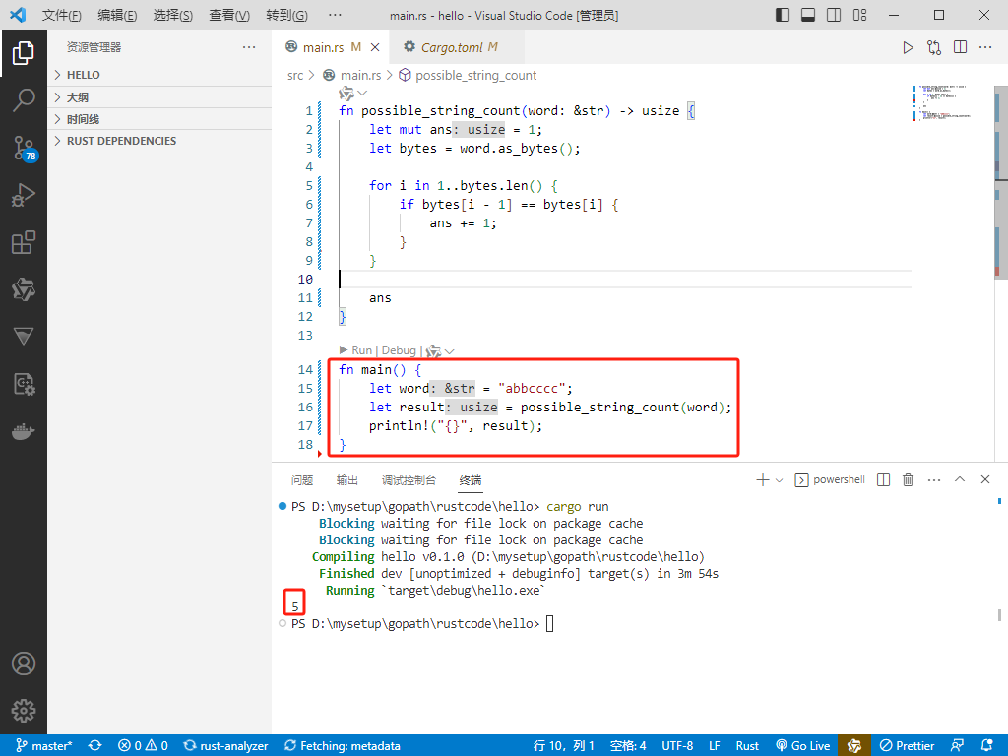Open the terminal launch profile dropdown arrow
The height and width of the screenshot is (756, 1008).
[780, 480]
